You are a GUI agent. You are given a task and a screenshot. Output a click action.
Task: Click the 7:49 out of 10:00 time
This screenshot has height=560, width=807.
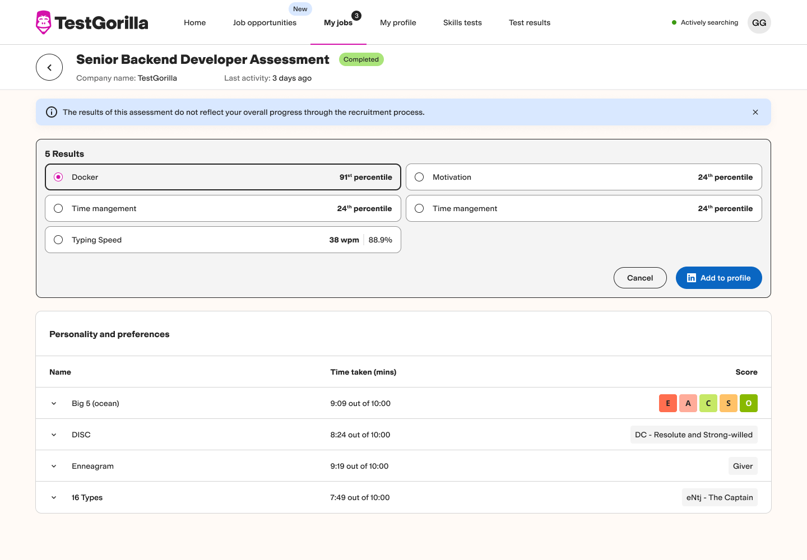[360, 497]
